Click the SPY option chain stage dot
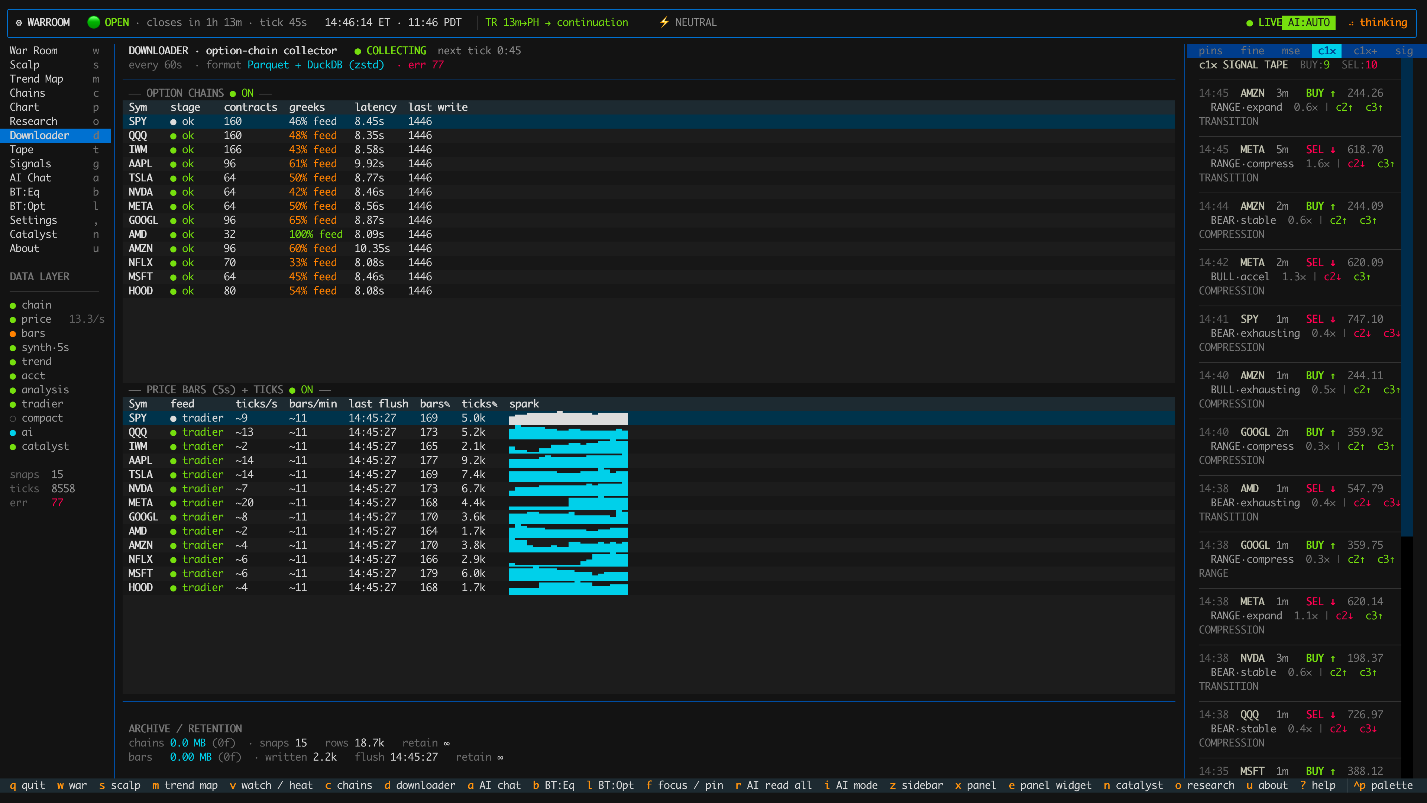 click(174, 122)
